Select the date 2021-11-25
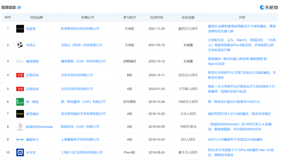Image resolution: width=281 pixels, height=160 pixels. tap(157, 29)
